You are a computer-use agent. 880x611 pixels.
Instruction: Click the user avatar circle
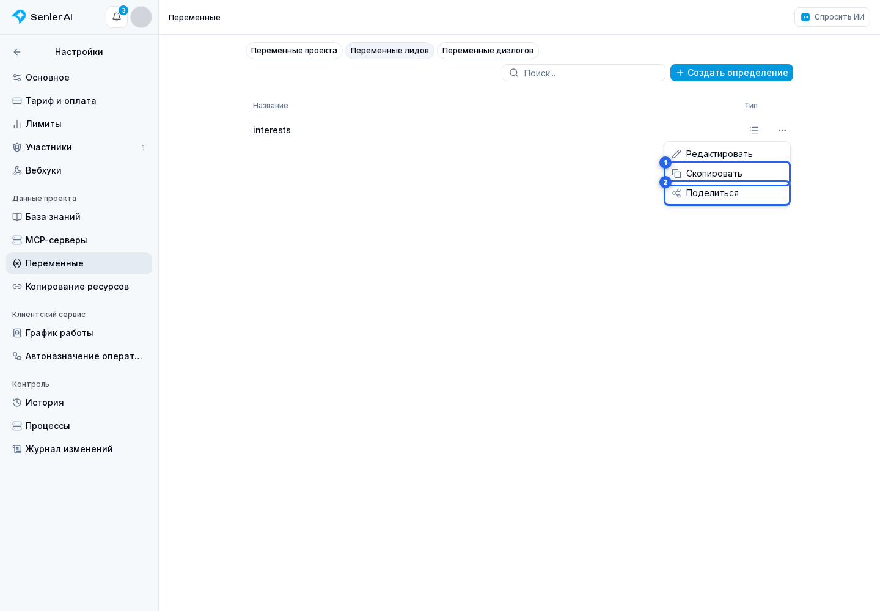pyautogui.click(x=141, y=17)
